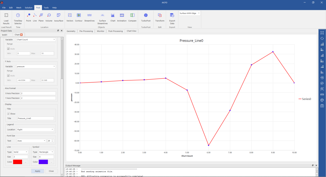Click the ellipsis button next to line color
This screenshot has width=326, height=177.
click(x=26, y=162)
